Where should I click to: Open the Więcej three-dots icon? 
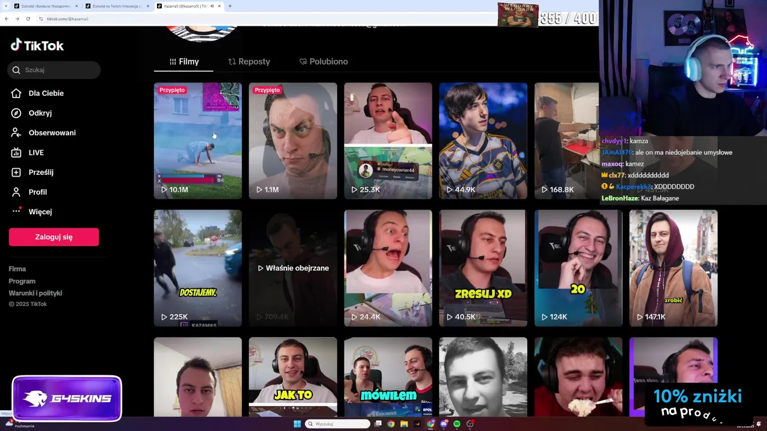16,211
